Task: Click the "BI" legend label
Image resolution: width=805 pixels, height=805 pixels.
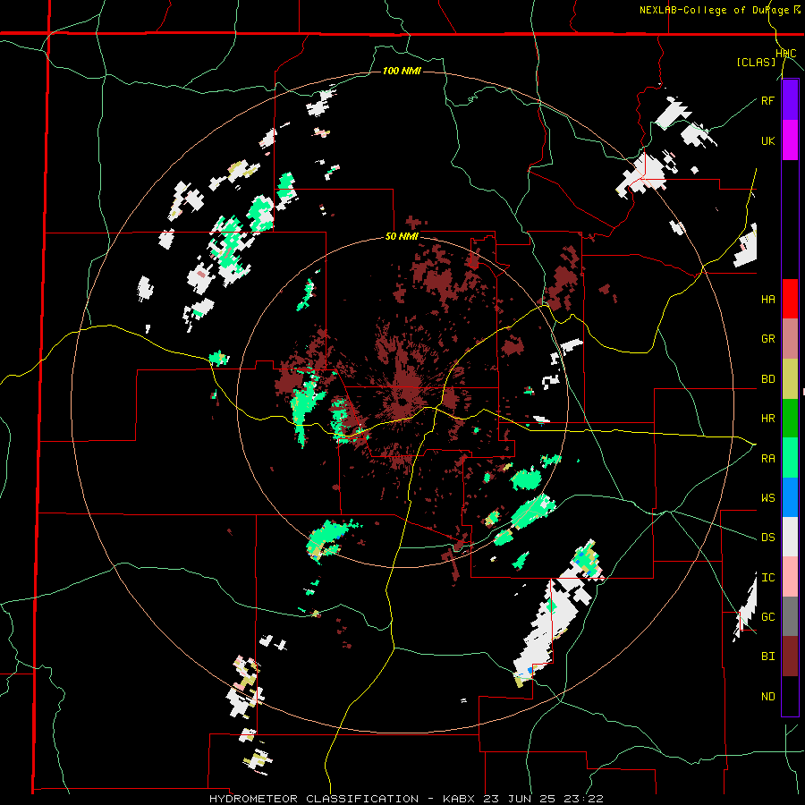Action: pos(767,657)
